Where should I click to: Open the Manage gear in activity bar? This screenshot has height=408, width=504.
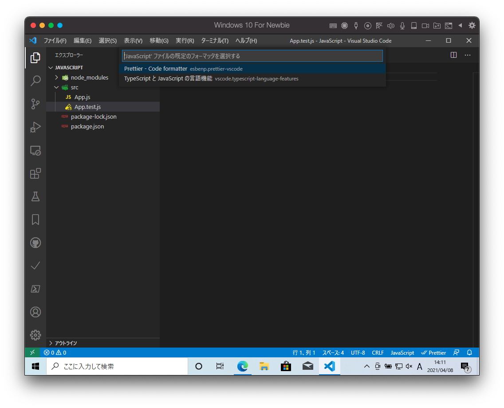[x=35, y=335]
